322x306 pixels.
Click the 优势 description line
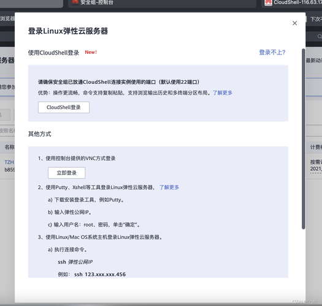tap(125, 93)
